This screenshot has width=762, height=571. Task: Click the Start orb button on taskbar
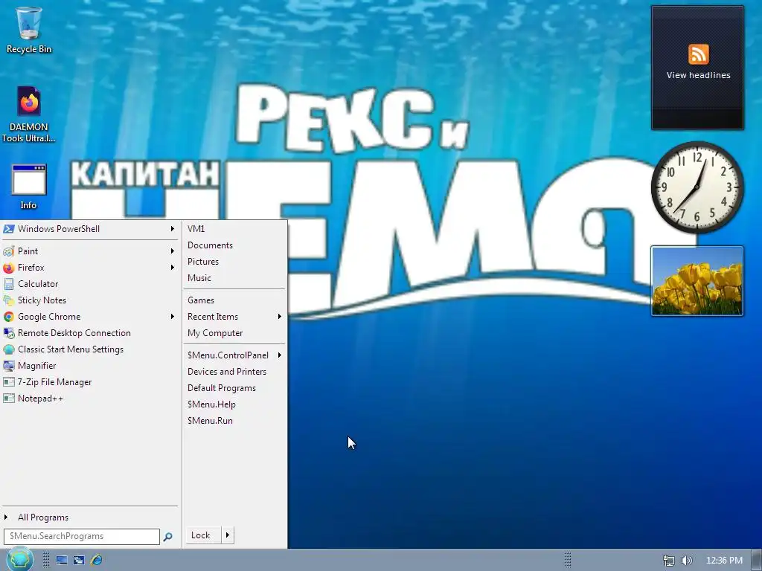point(19,560)
